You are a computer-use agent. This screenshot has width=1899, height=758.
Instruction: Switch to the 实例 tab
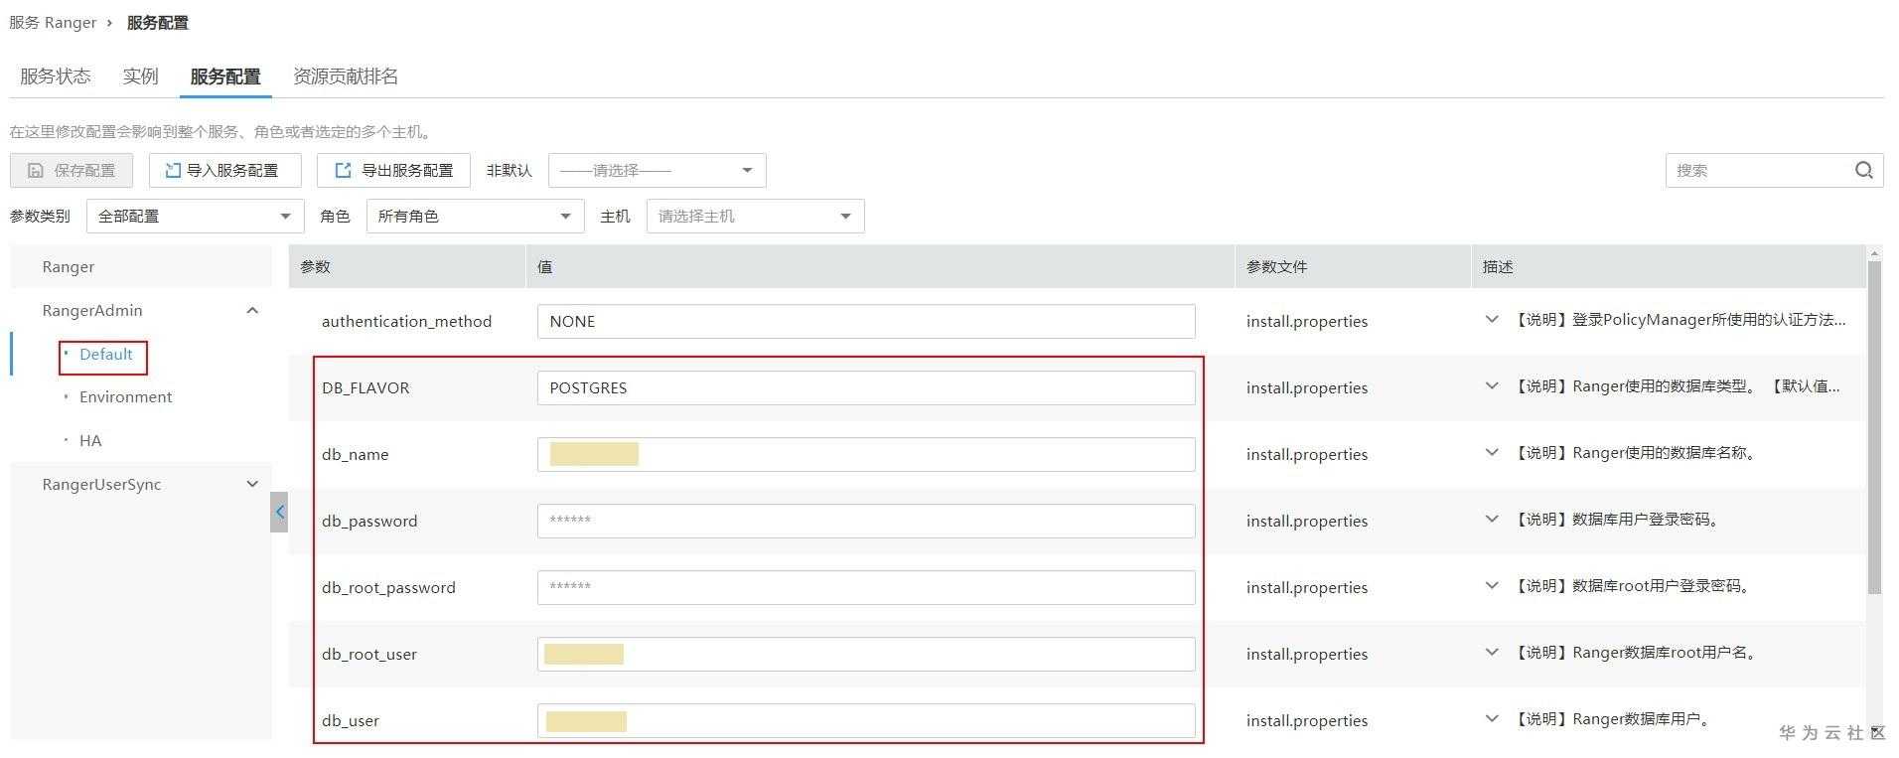(x=140, y=76)
